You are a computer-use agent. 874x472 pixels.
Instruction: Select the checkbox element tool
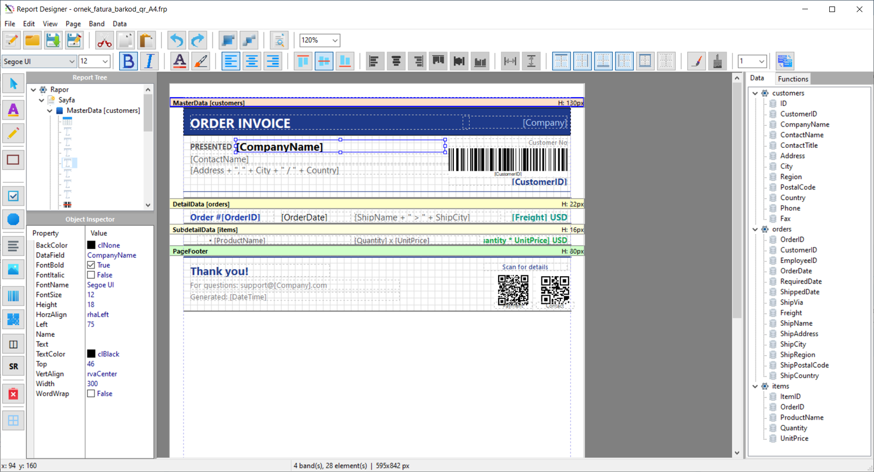(14, 196)
